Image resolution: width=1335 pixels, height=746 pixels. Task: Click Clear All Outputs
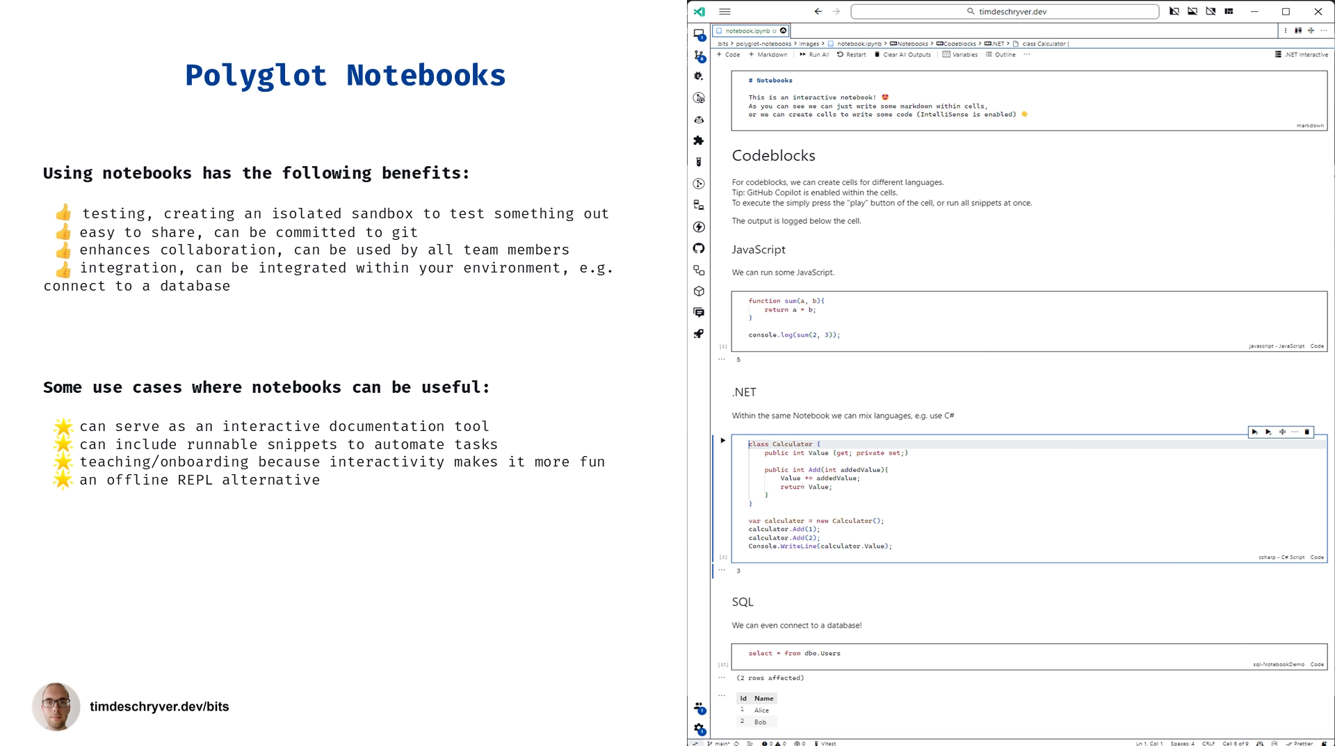(902, 54)
